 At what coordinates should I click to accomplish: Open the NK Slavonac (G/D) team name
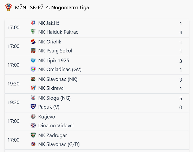tap(59, 144)
